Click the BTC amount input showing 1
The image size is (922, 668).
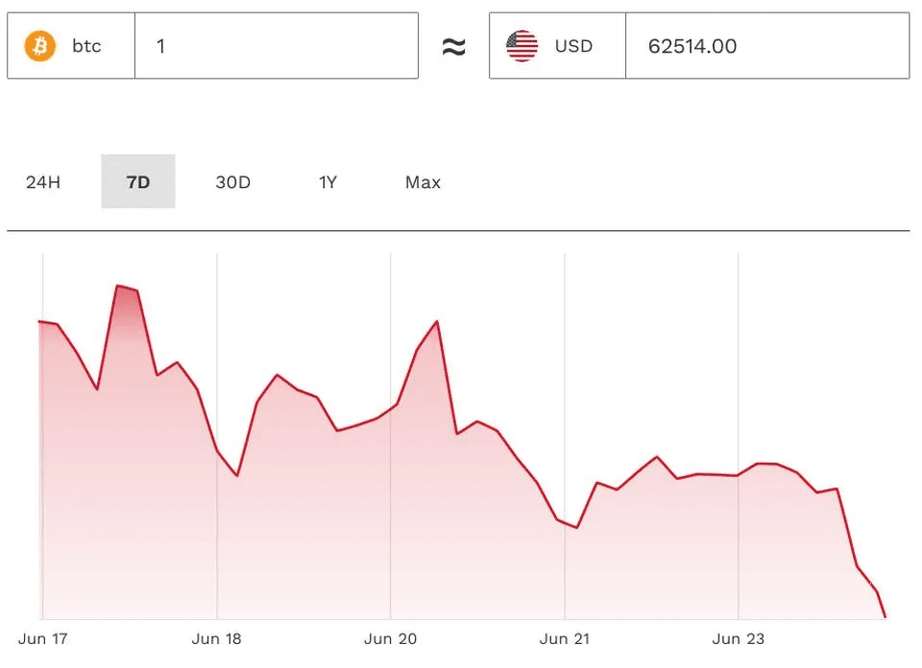pyautogui.click(x=277, y=46)
